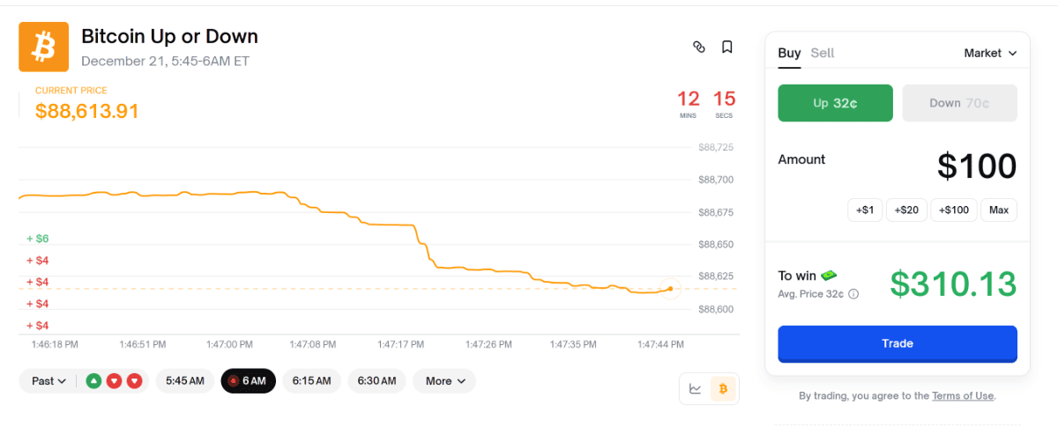Copy the market link with chain icon
The image size is (1058, 434).
[699, 48]
